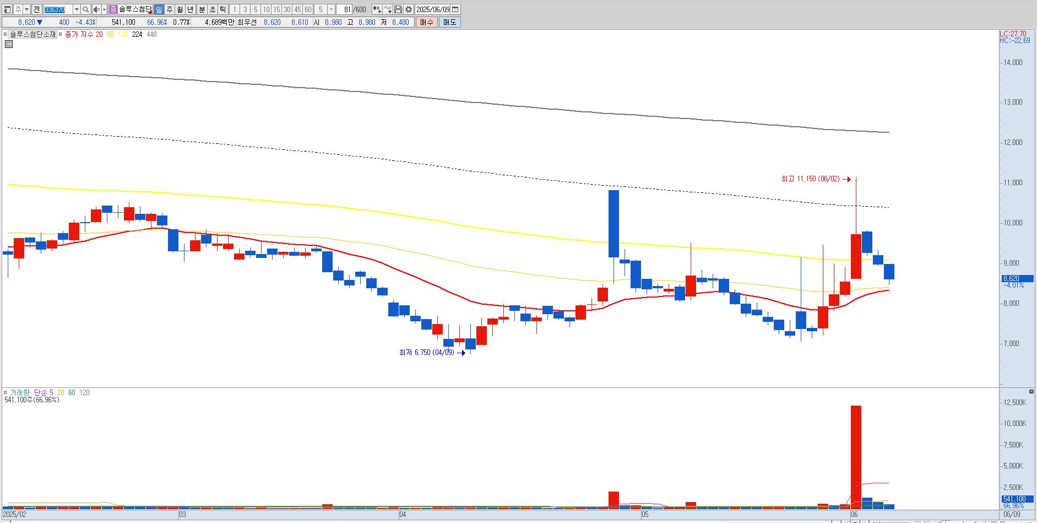Select the 30 minute interval button
Viewport: 1037px width, 523px height.
click(x=287, y=9)
